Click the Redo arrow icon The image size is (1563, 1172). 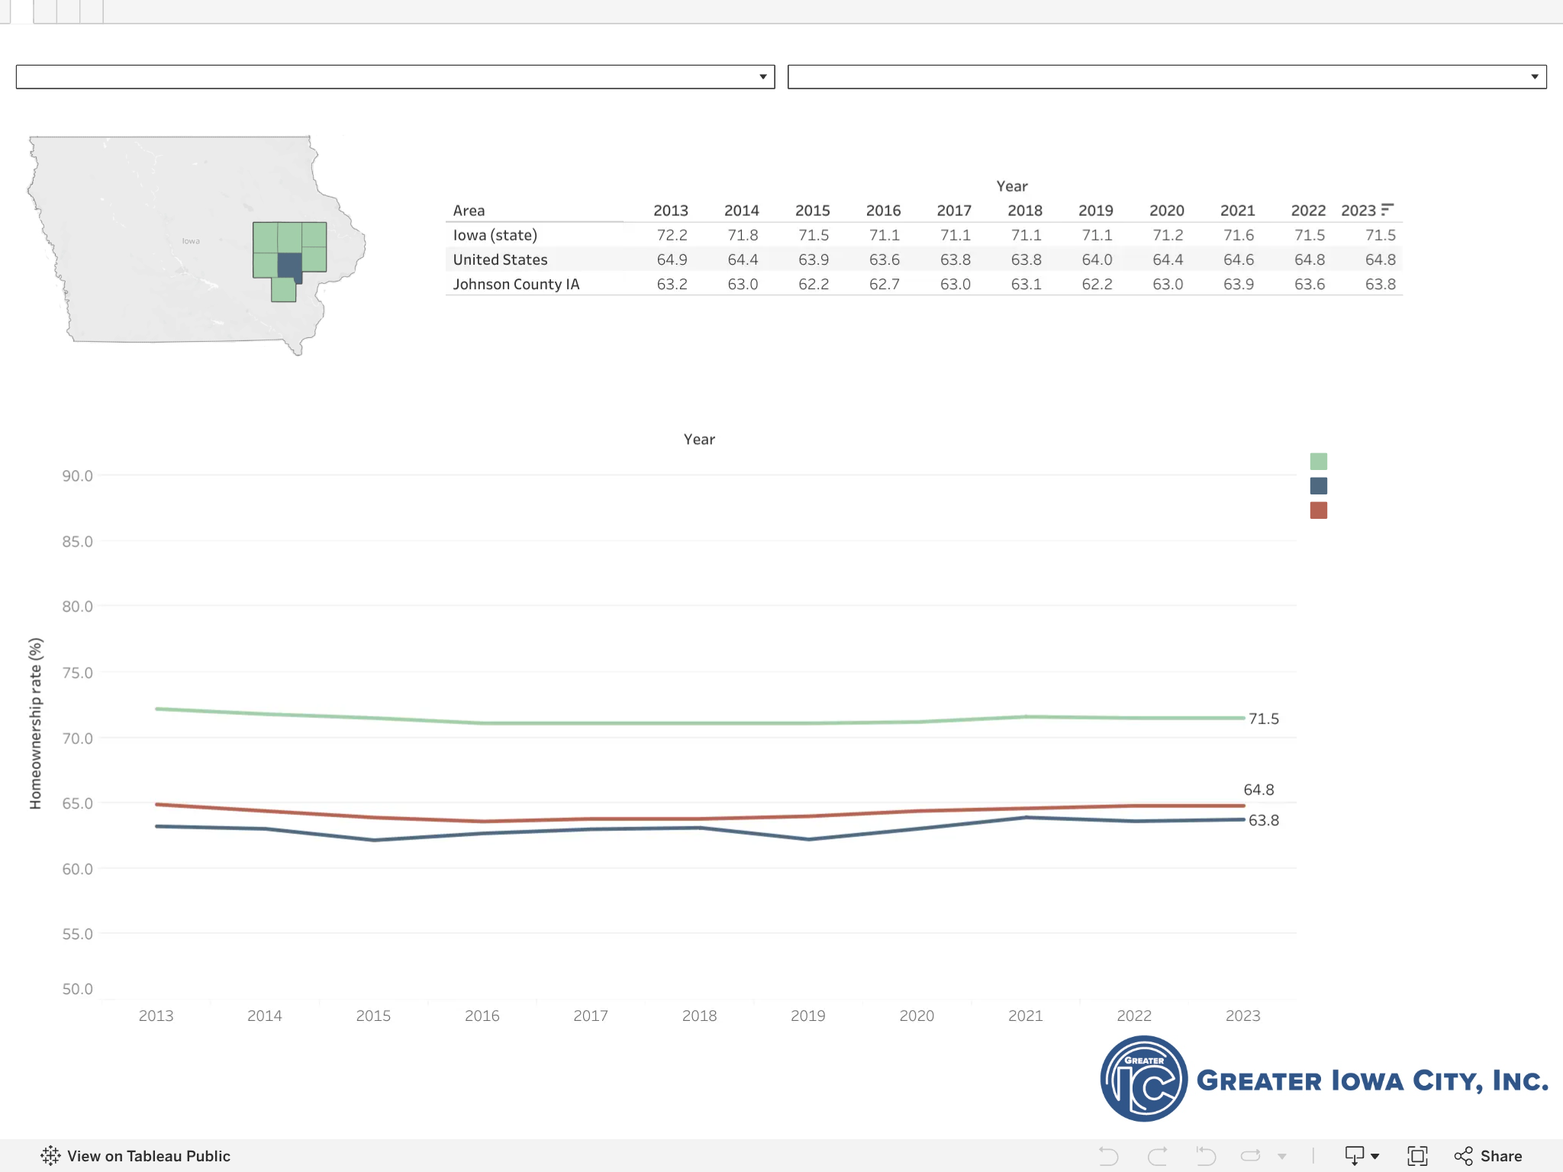pyautogui.click(x=1157, y=1156)
